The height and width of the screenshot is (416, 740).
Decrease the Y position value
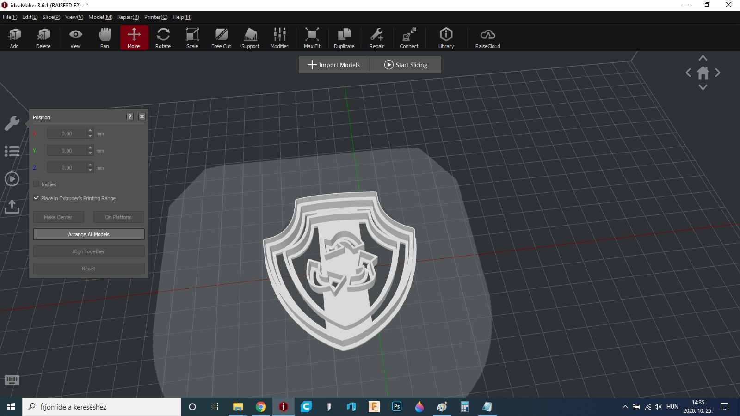pos(90,153)
